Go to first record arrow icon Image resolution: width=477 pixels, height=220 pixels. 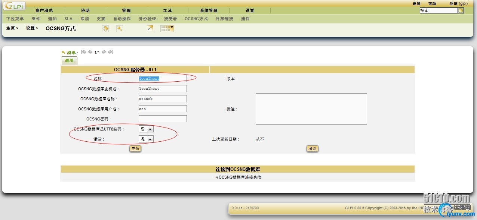pos(84,52)
